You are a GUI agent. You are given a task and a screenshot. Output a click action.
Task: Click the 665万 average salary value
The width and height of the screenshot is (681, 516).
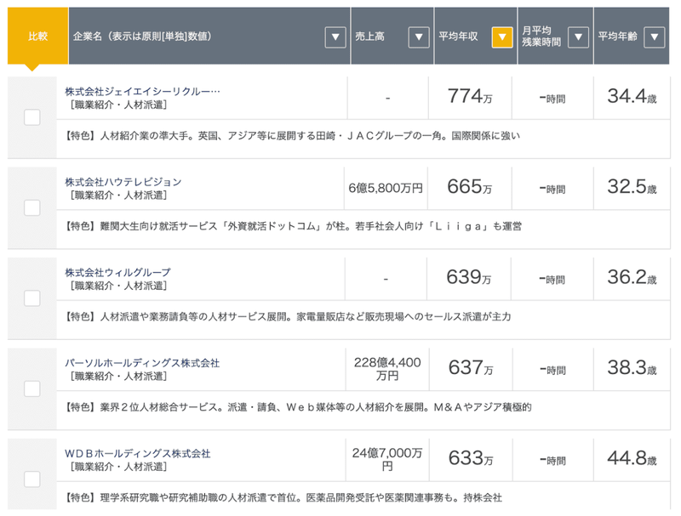470,187
